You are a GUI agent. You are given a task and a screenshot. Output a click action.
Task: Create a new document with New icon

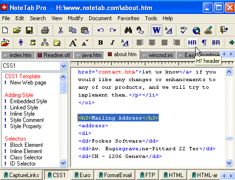pyautogui.click(x=5, y=30)
